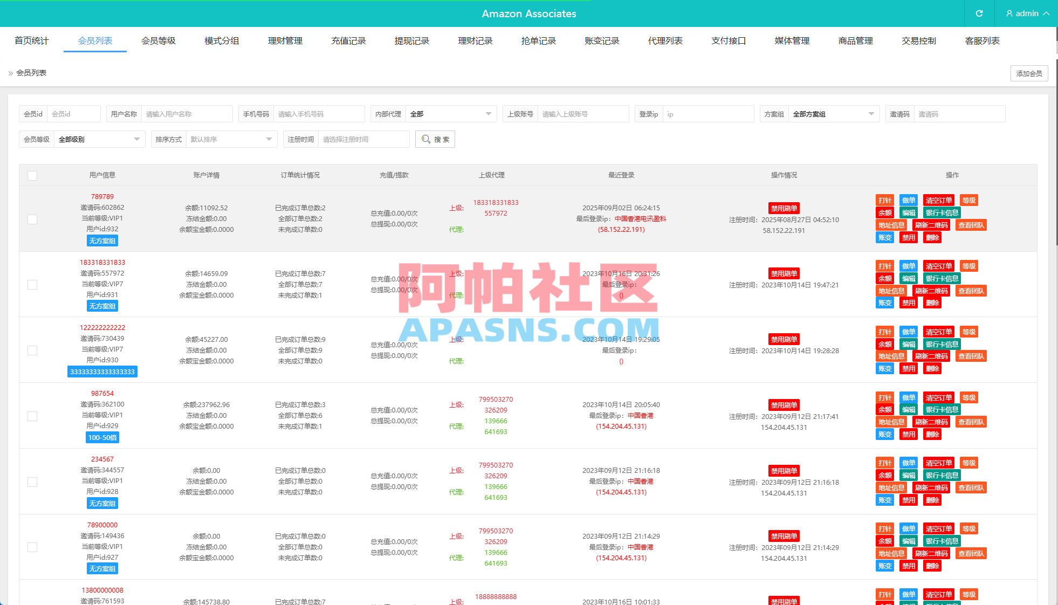Expand the 排序方式 sorting dropdown

231,139
